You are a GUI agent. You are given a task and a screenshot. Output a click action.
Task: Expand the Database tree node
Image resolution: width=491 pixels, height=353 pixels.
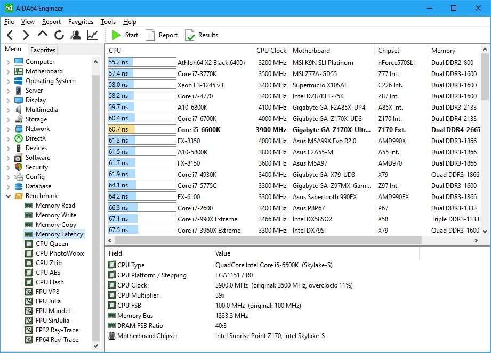pyautogui.click(x=8, y=187)
